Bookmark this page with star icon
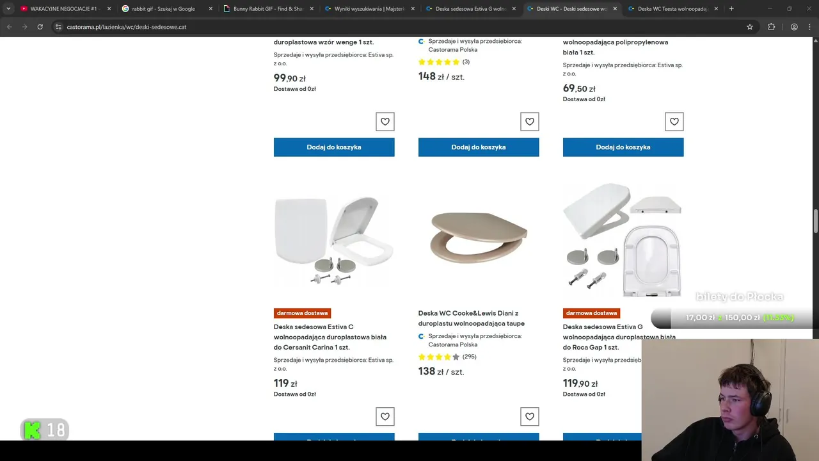 (750, 27)
